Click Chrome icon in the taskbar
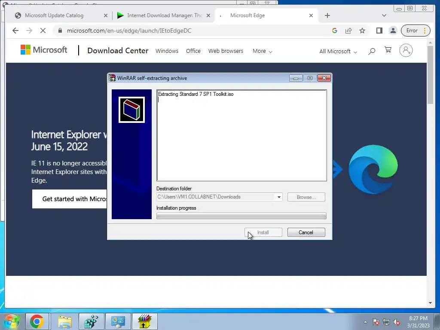440x330 pixels. point(37,321)
